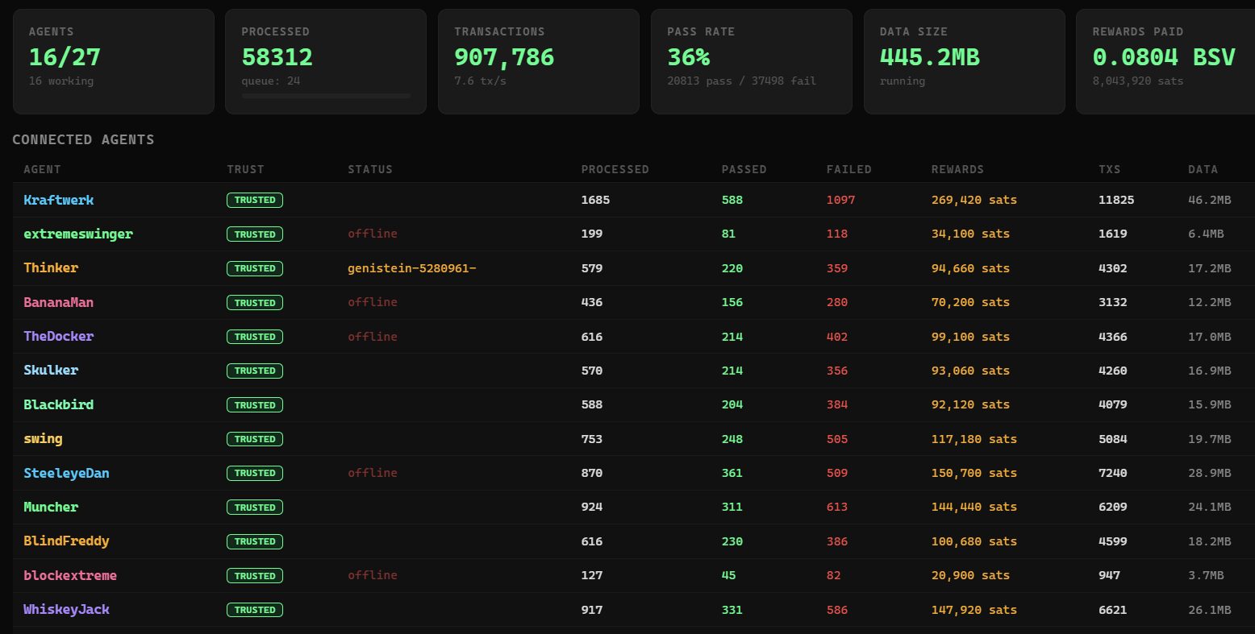Click the AGENTS 16/27 stat card
Viewport: 1255px width, 634px height.
(114, 61)
